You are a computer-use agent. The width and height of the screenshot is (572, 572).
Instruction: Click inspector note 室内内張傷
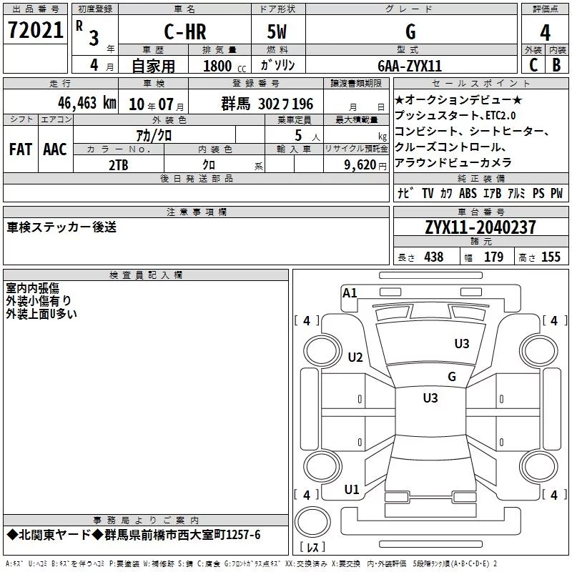point(32,288)
